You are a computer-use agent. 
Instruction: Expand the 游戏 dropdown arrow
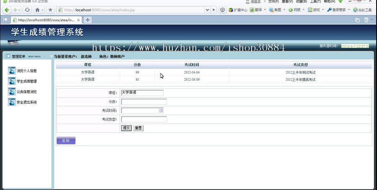323,10
